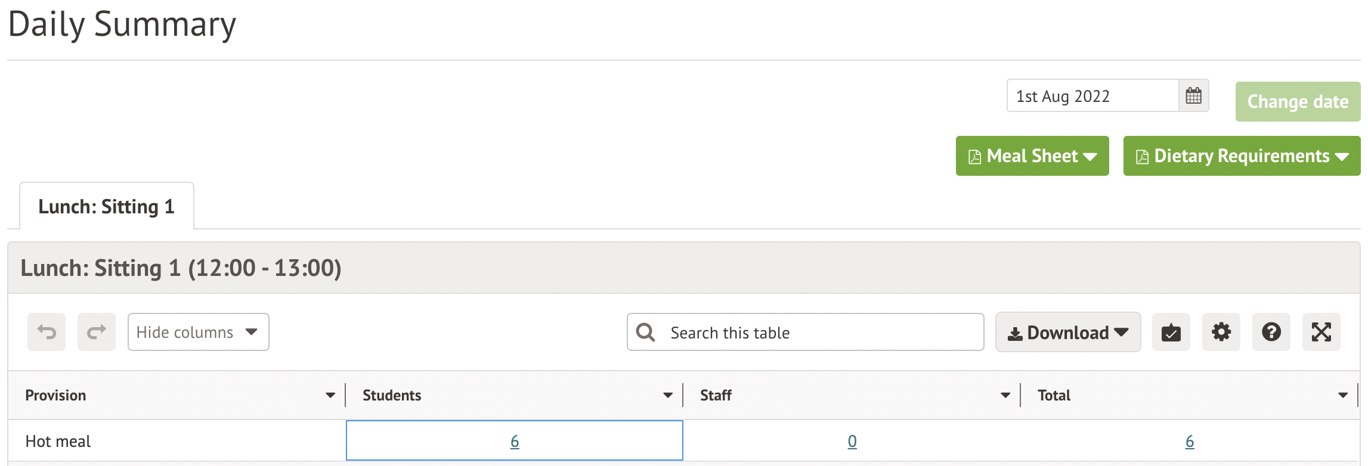The image size is (1368, 466).
Task: Select the Lunch: Sitting 1 tab
Action: (106, 207)
